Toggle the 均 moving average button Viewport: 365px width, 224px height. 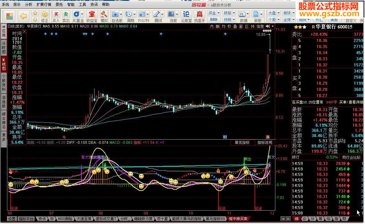point(223,27)
